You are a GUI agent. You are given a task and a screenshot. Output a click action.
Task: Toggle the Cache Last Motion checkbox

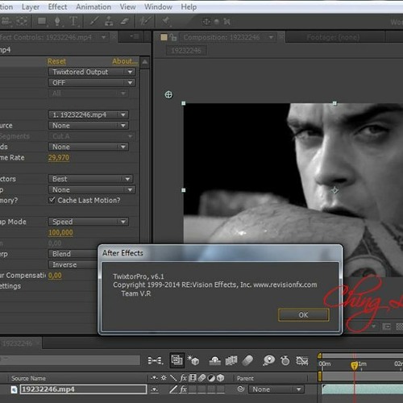coord(52,200)
